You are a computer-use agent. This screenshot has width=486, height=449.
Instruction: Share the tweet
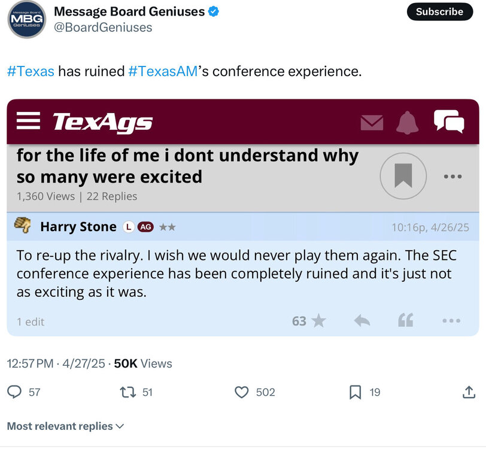[468, 392]
